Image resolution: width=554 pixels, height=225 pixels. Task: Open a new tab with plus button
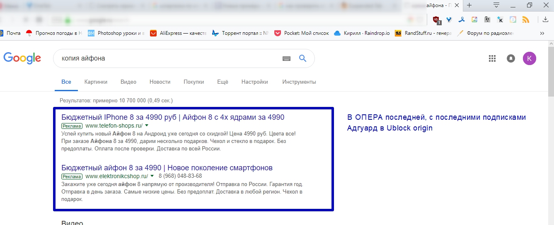(x=469, y=5)
